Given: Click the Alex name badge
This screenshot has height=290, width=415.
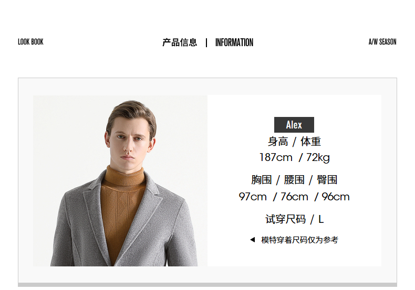Looking at the screenshot, I should coord(294,125).
